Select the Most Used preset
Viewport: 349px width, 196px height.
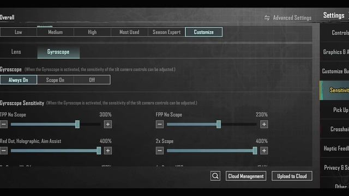(129, 32)
